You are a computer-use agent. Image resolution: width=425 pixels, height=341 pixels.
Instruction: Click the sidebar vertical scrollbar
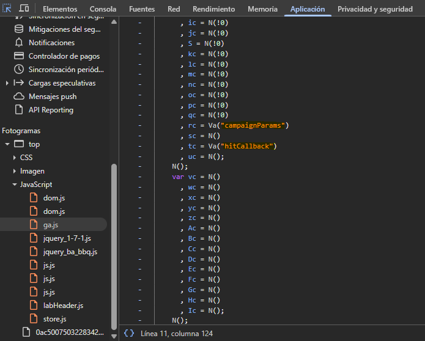[114, 244]
